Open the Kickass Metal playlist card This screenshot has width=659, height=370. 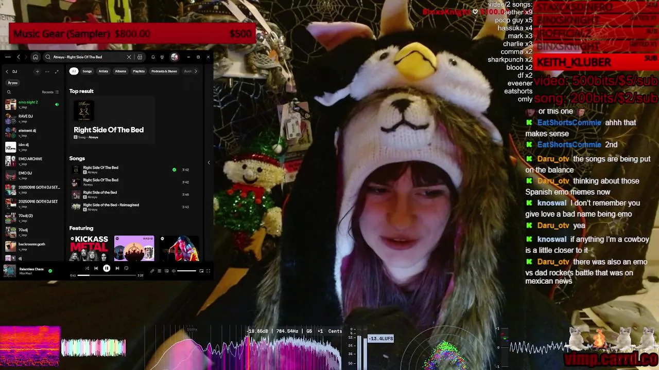coord(89,248)
